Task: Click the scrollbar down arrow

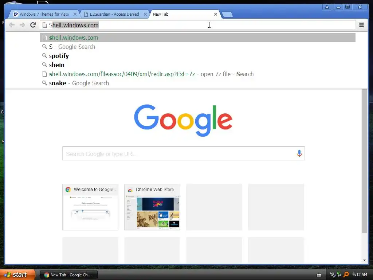Action: pyautogui.click(x=364, y=260)
